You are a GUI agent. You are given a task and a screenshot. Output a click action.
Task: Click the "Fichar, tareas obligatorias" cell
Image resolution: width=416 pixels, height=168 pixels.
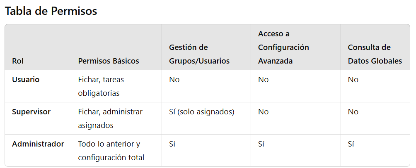(x=101, y=86)
